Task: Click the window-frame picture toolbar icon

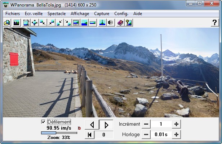Action: [26, 23]
